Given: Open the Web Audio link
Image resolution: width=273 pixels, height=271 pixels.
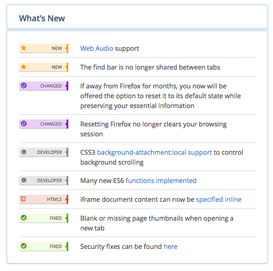Looking at the screenshot, I should click(96, 48).
